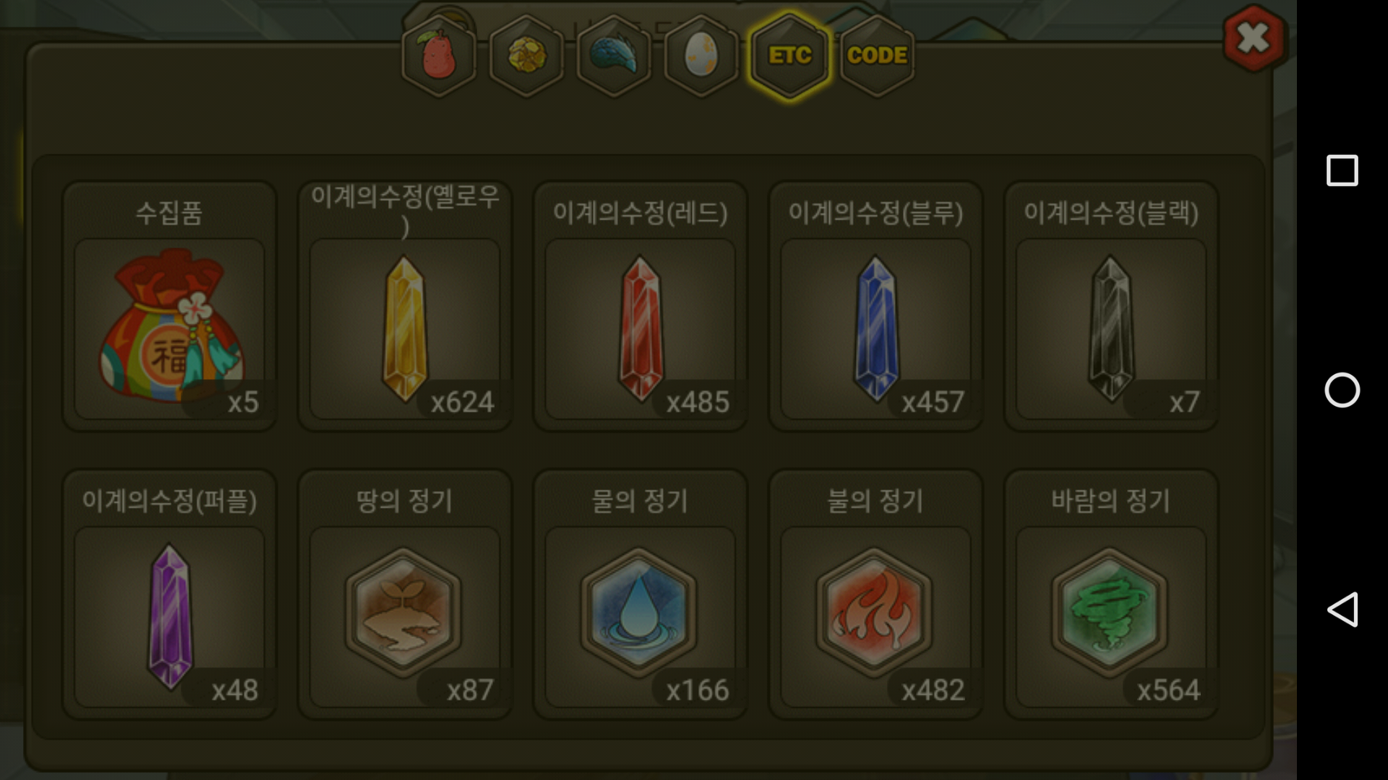
Task: Close the inventory with red X
Action: tap(1254, 38)
